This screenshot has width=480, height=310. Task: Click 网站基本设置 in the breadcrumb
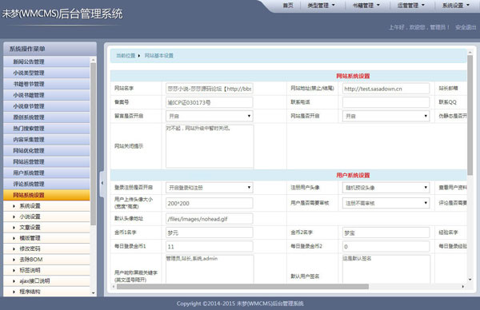point(159,55)
